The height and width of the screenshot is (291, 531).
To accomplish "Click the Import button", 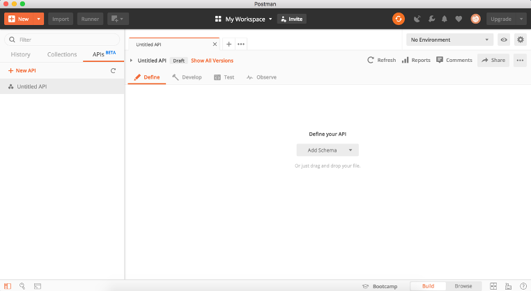I will (x=61, y=19).
